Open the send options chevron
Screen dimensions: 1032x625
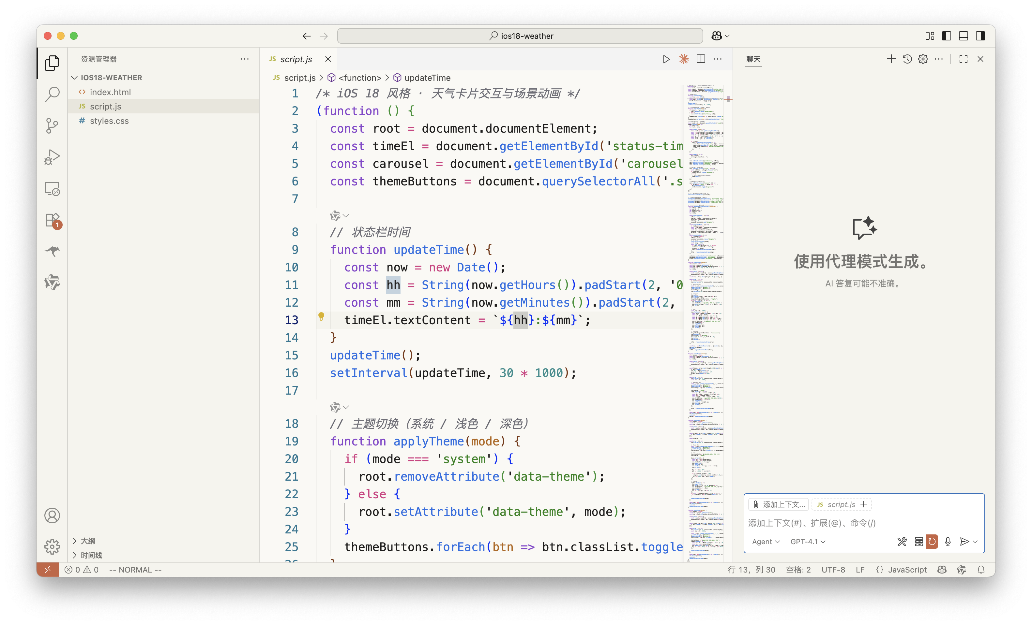point(976,542)
